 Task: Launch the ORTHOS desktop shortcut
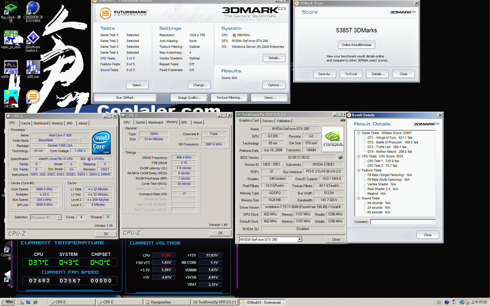click(x=11, y=99)
